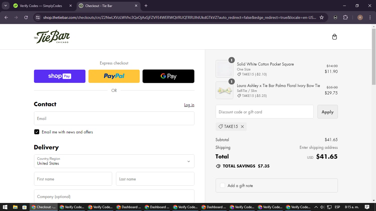Click the $41.65 total amount

327,157
